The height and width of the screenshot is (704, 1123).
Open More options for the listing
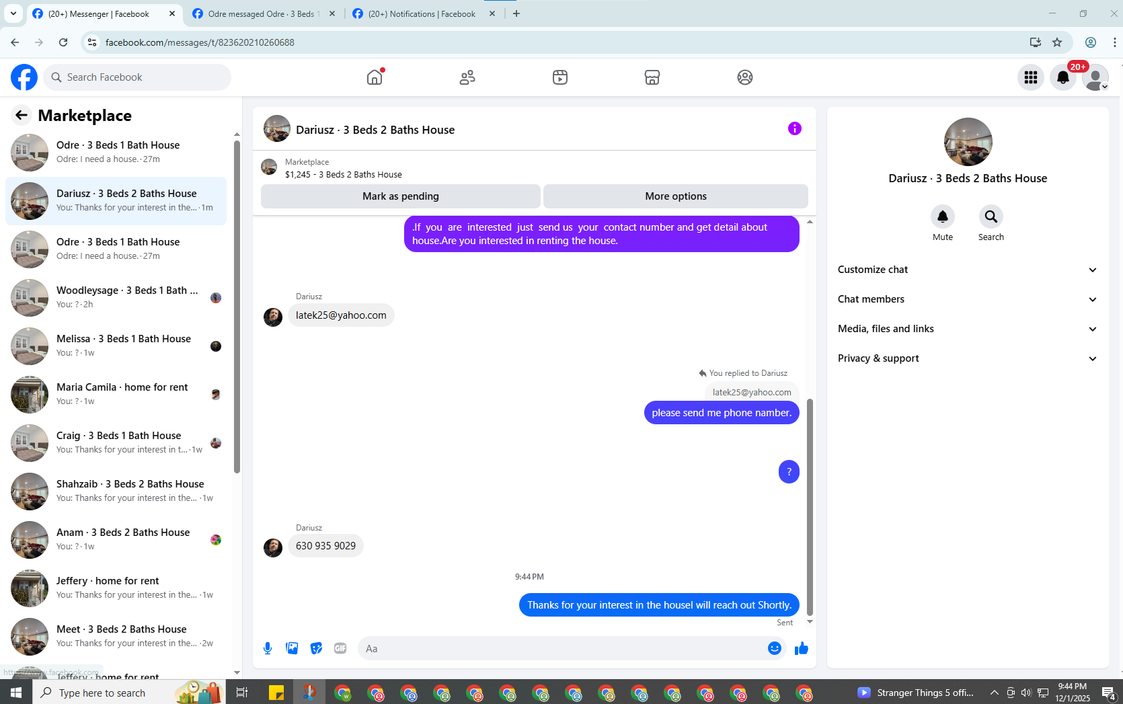pyautogui.click(x=676, y=196)
